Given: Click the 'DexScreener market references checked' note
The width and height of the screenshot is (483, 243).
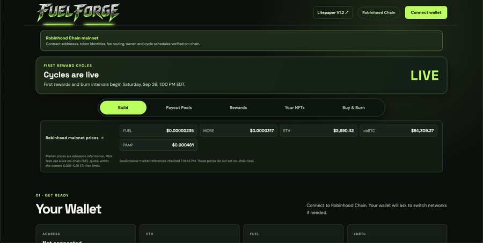Looking at the screenshot, I should [x=187, y=161].
